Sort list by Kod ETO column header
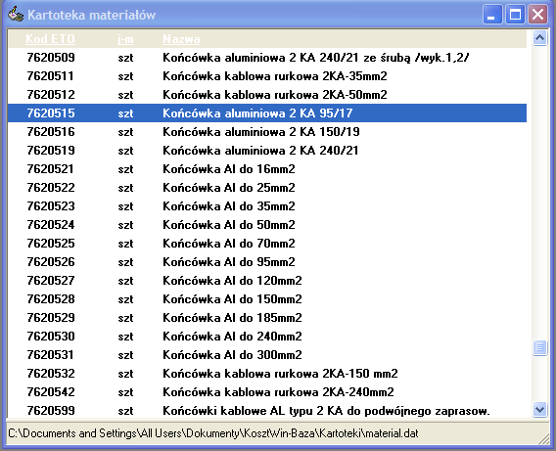This screenshot has height=451, width=556. tap(50, 39)
